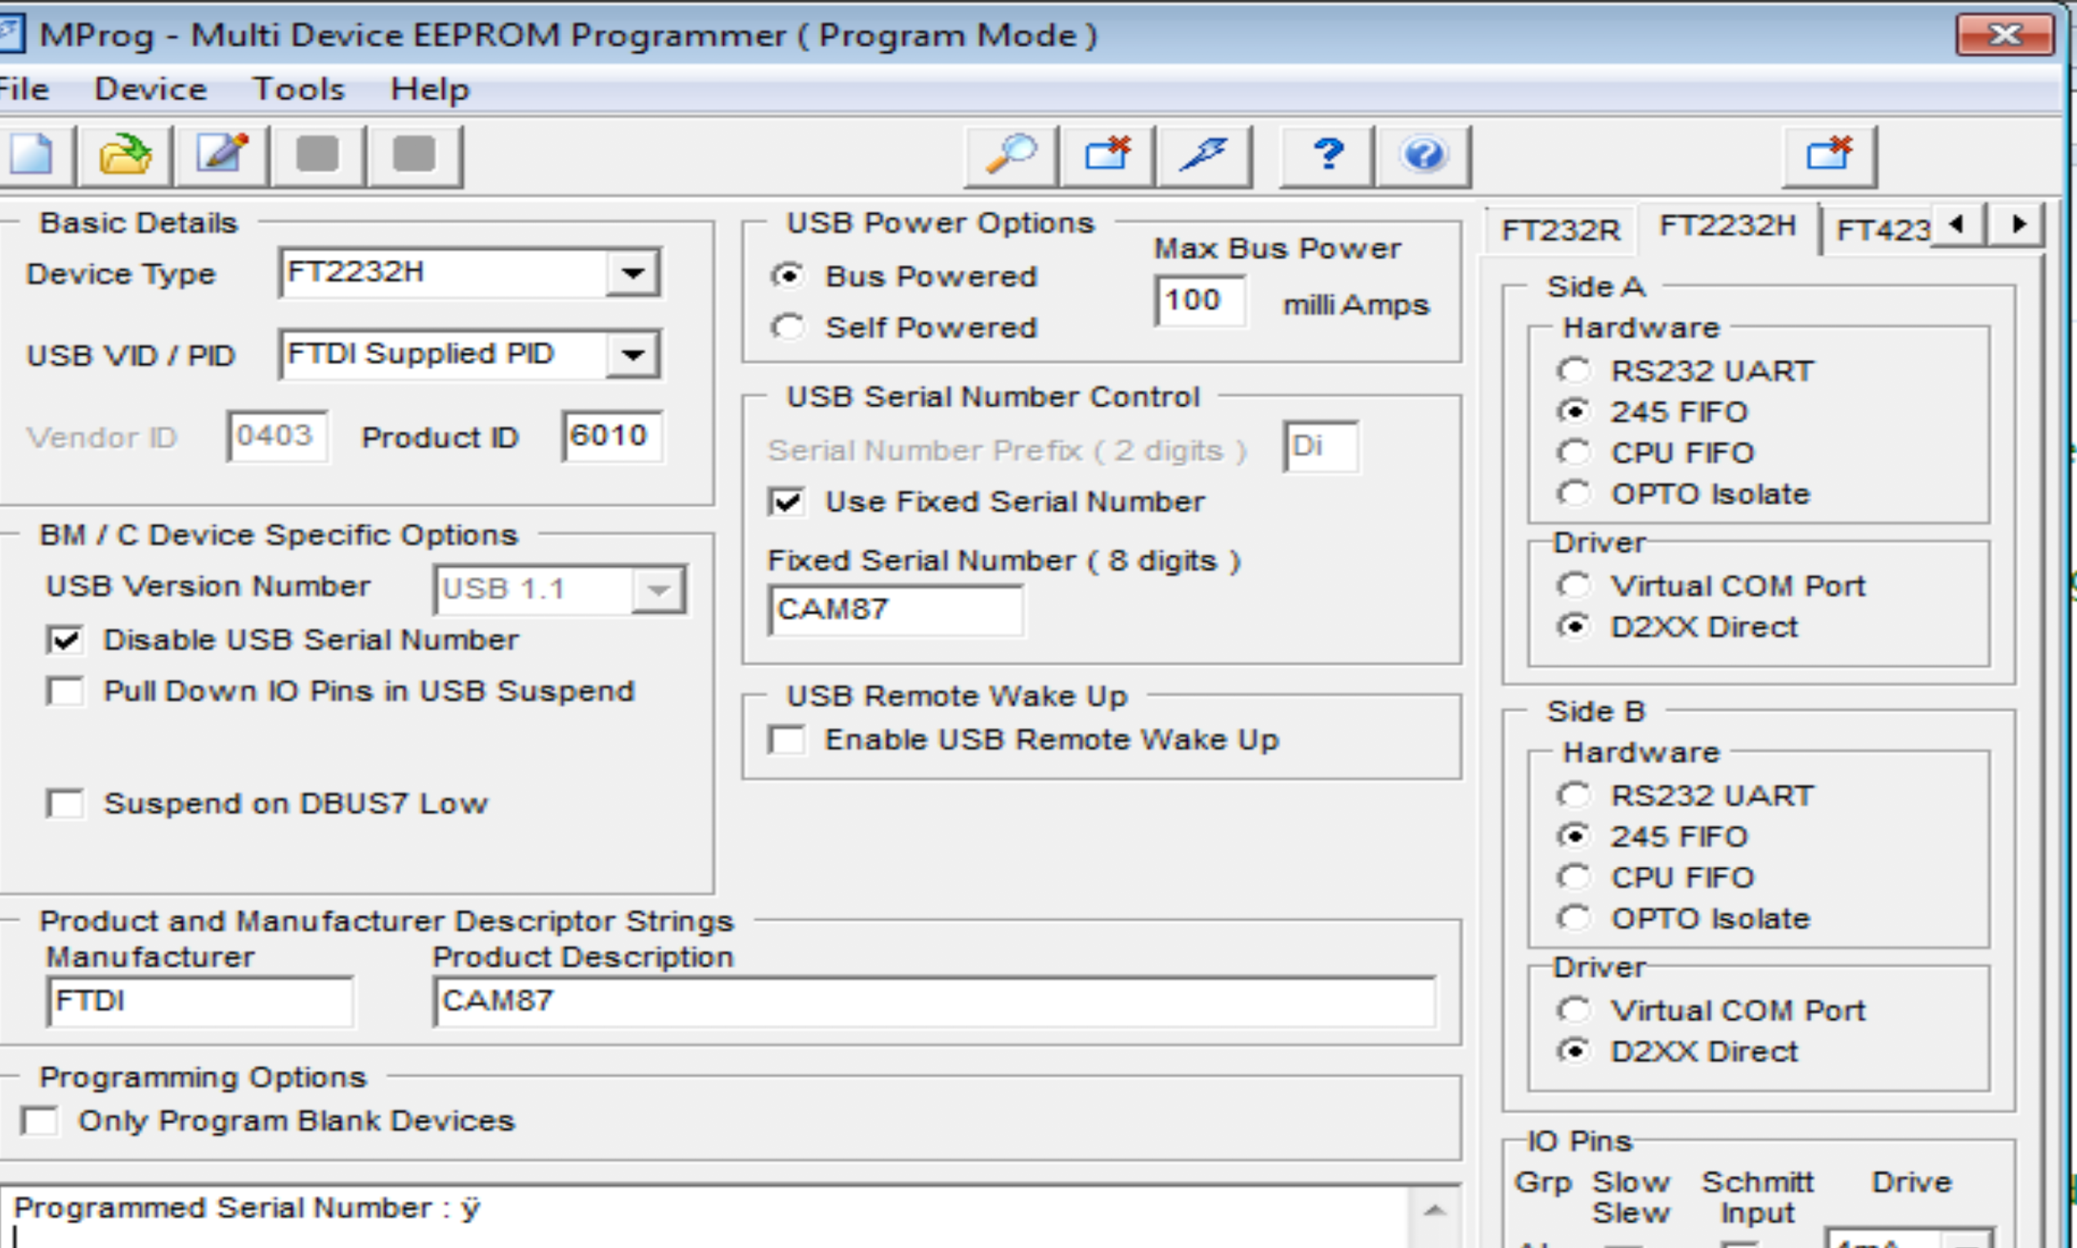Image resolution: width=2077 pixels, height=1248 pixels.
Task: Tick Only Program Blank Devices
Action: pos(40,1121)
